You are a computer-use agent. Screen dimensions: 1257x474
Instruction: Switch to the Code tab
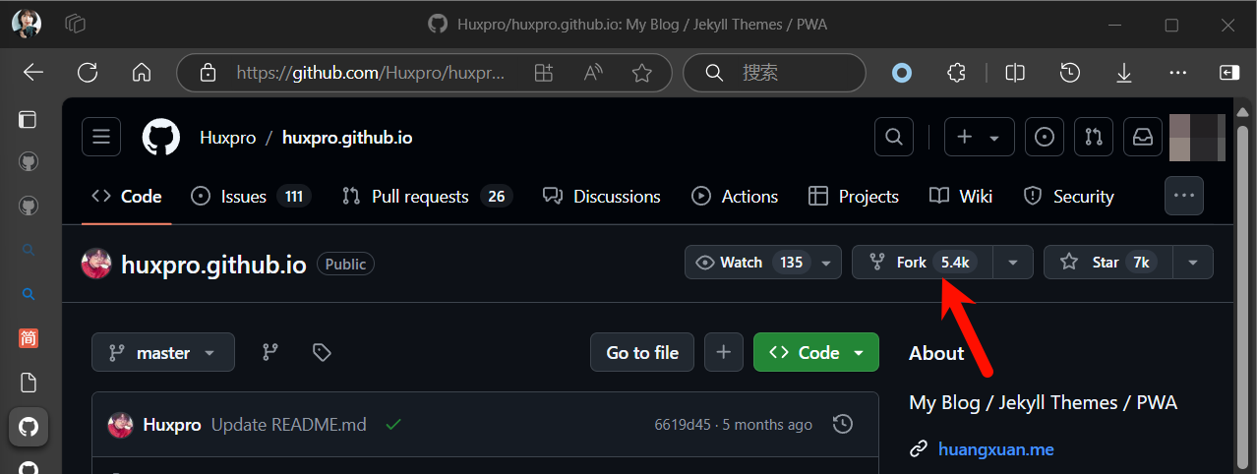(127, 197)
